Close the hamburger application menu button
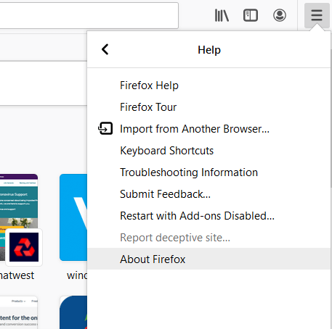The height and width of the screenshot is (329, 332). [317, 15]
